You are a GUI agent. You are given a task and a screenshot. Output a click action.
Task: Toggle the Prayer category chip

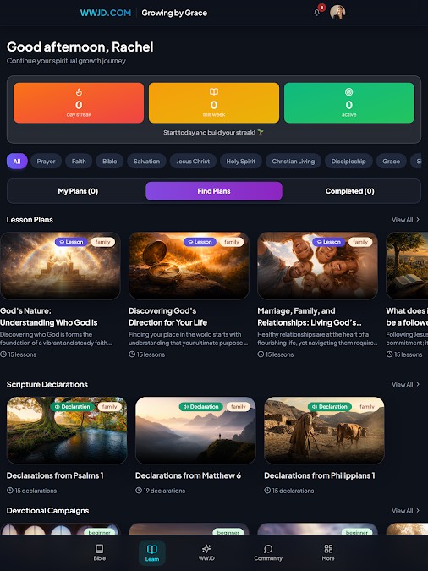[46, 162]
